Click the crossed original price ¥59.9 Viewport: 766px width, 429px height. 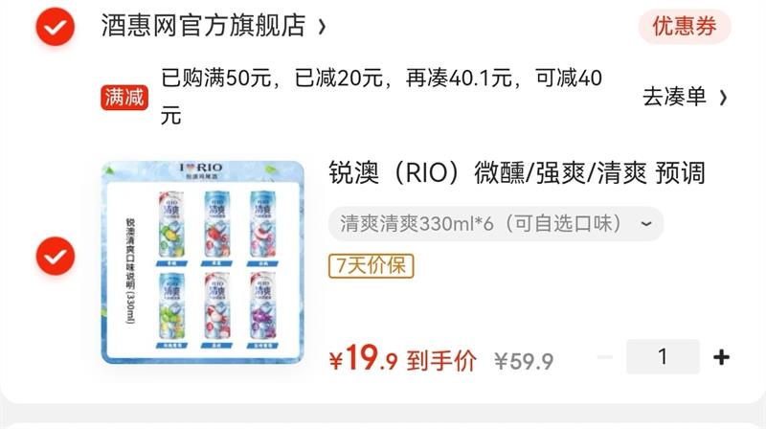click(x=524, y=362)
